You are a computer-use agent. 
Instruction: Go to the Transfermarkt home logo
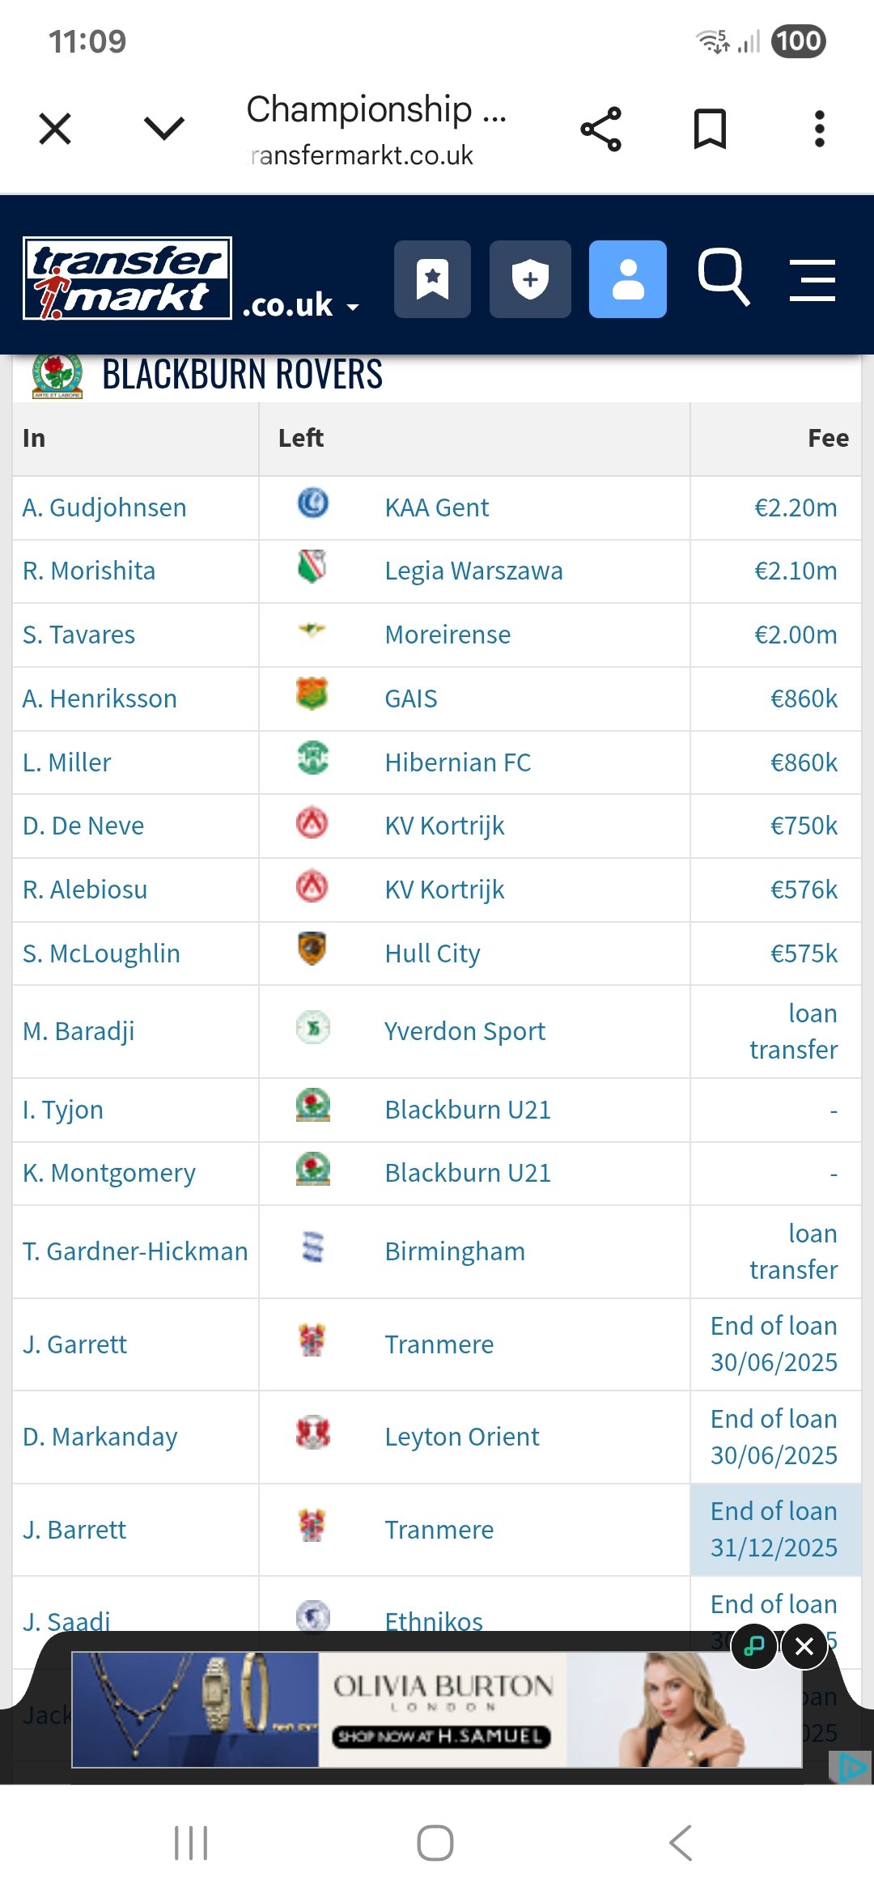coord(127,278)
